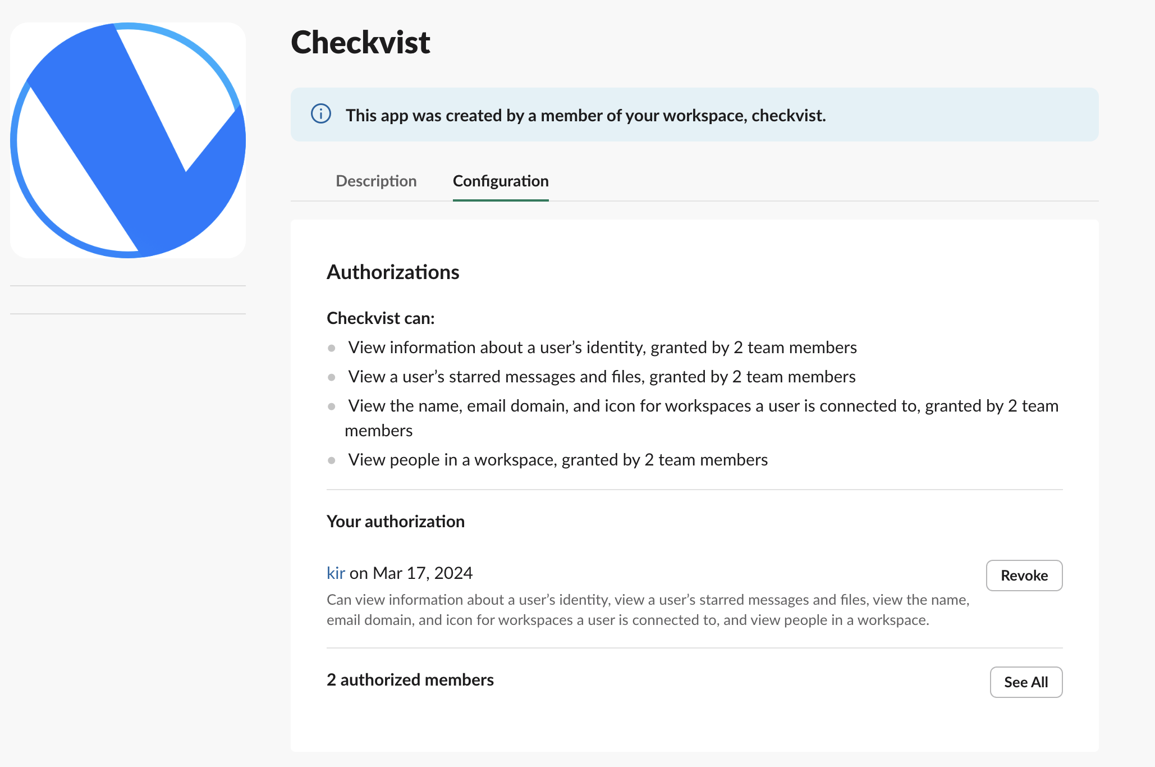Select the Configuration tab
The height and width of the screenshot is (767, 1155).
tap(500, 181)
